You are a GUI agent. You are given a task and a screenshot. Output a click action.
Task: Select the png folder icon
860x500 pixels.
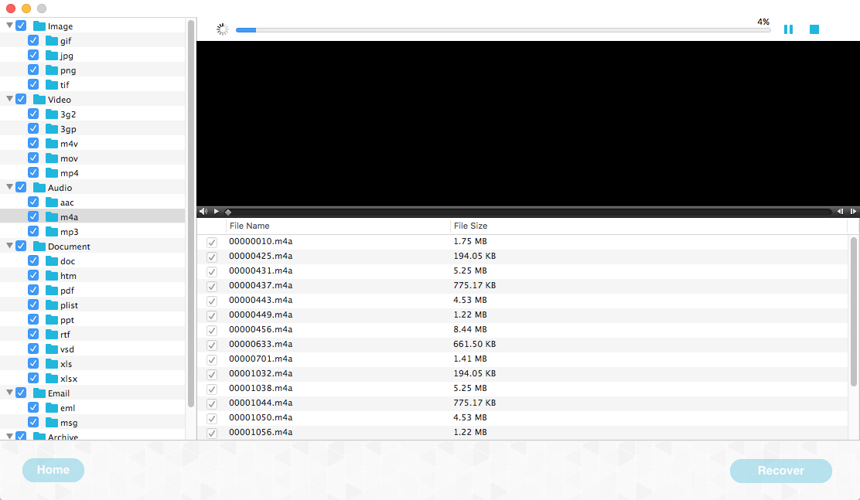52,70
